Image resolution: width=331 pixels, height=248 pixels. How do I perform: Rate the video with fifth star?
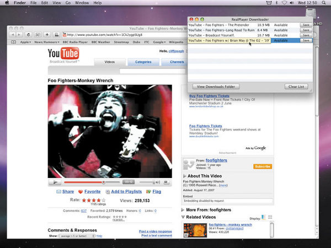point(104,200)
